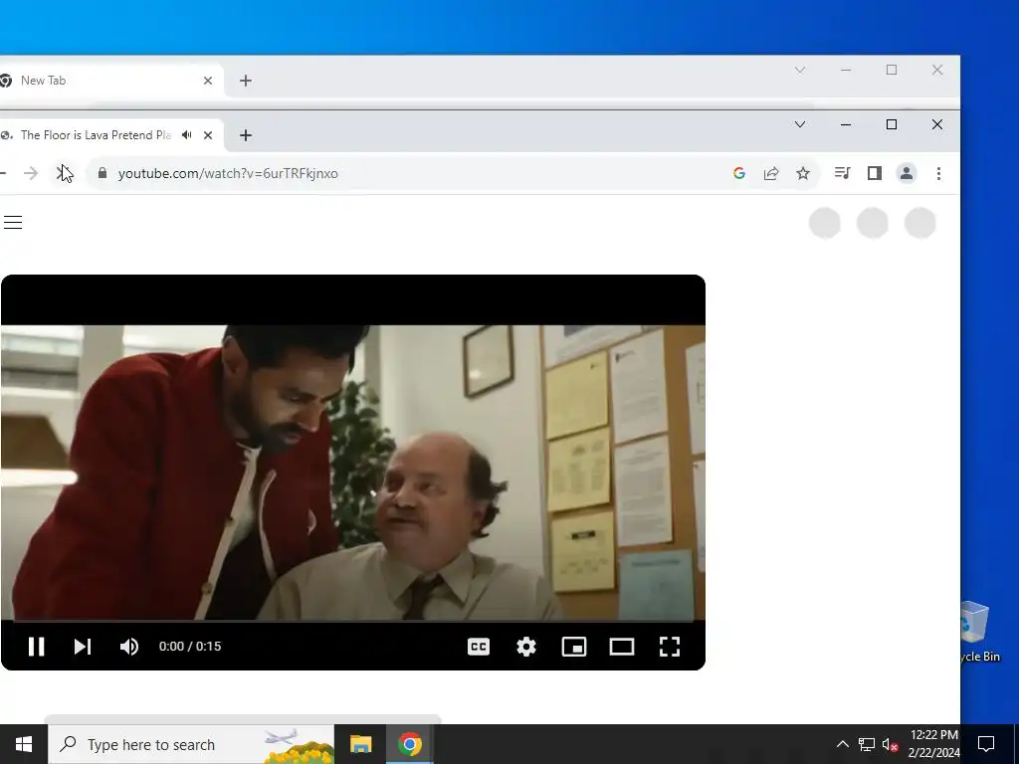Open the Chrome side panel
The width and height of the screenshot is (1019, 764).
875,173
